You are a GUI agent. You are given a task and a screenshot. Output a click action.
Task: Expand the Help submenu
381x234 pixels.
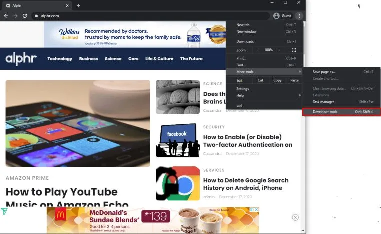pyautogui.click(x=265, y=95)
